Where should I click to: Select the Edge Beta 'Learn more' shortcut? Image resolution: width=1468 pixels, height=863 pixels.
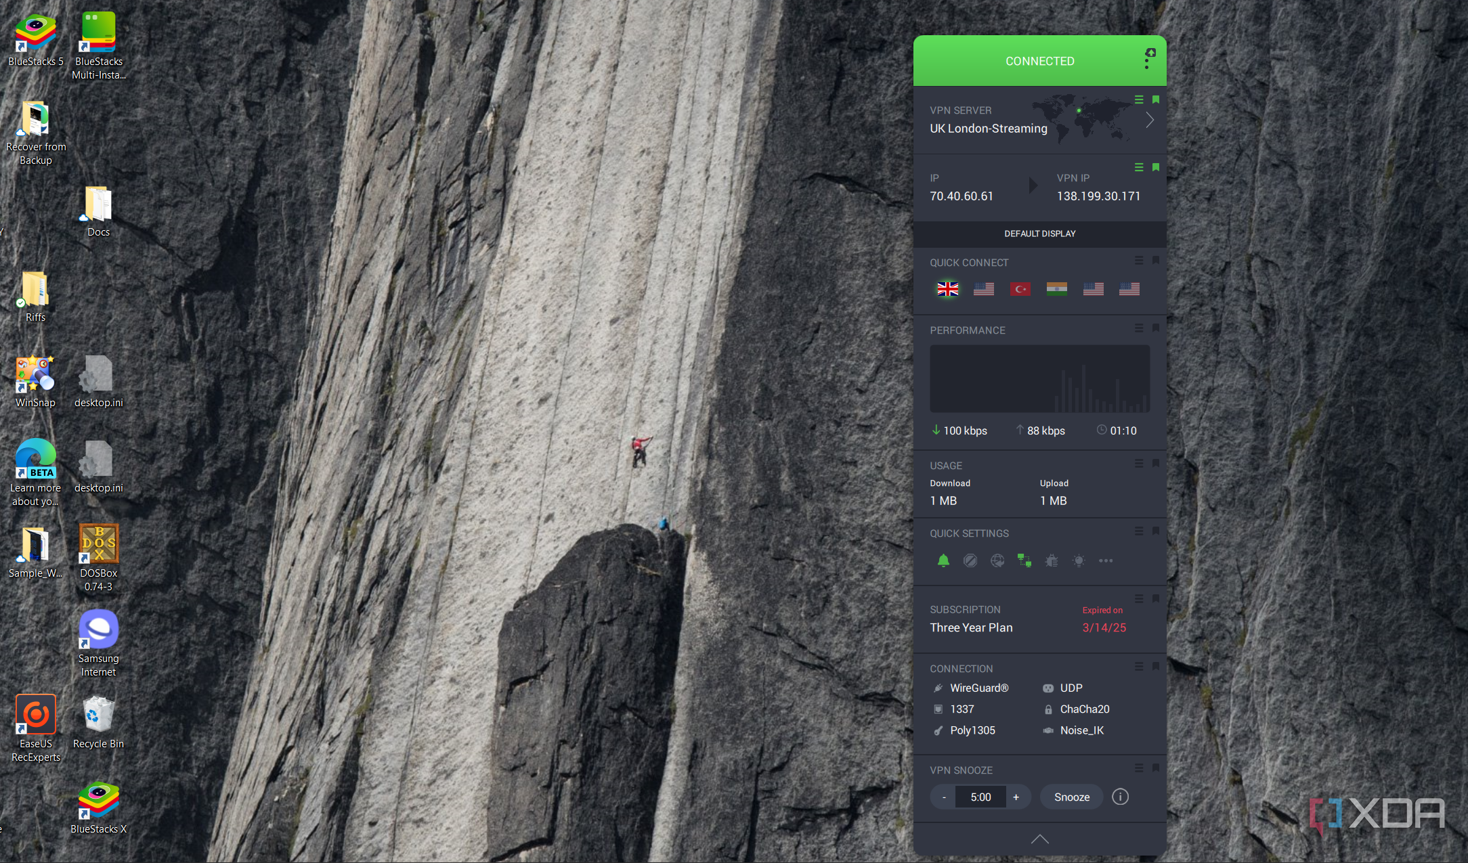(x=36, y=472)
